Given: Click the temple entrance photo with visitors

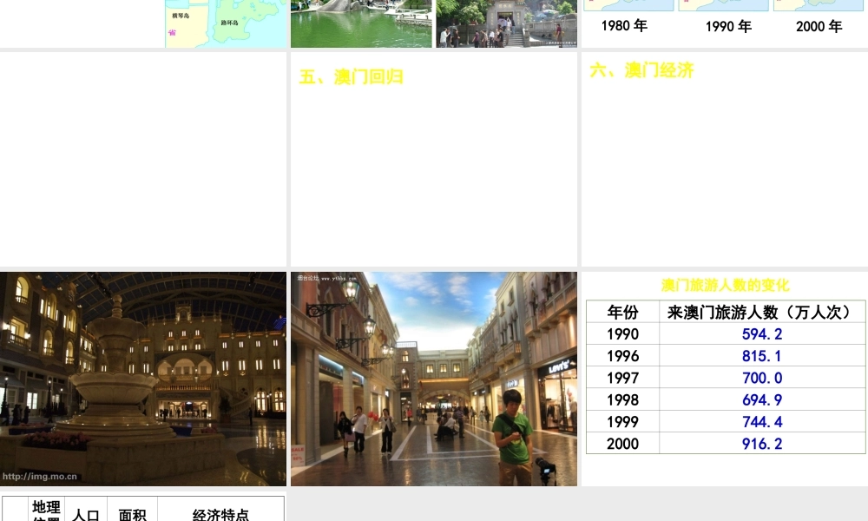Looking at the screenshot, I should coord(507,23).
